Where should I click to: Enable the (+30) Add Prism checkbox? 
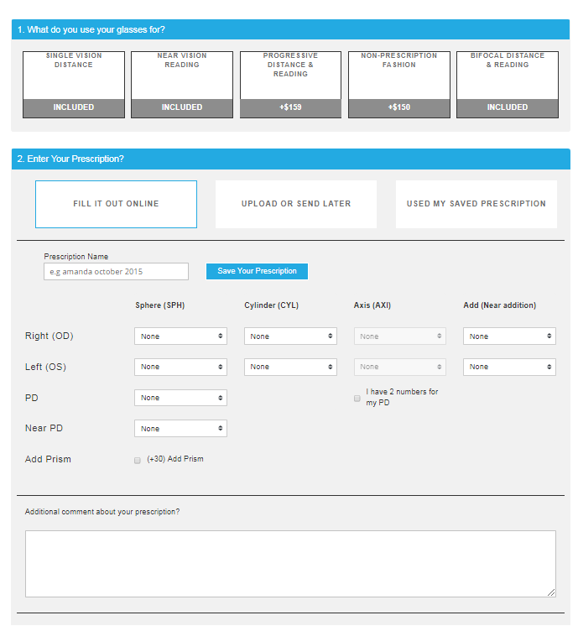[x=138, y=461]
